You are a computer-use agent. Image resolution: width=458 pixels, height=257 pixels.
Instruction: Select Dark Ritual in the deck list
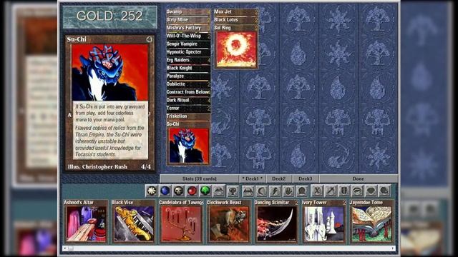click(188, 100)
